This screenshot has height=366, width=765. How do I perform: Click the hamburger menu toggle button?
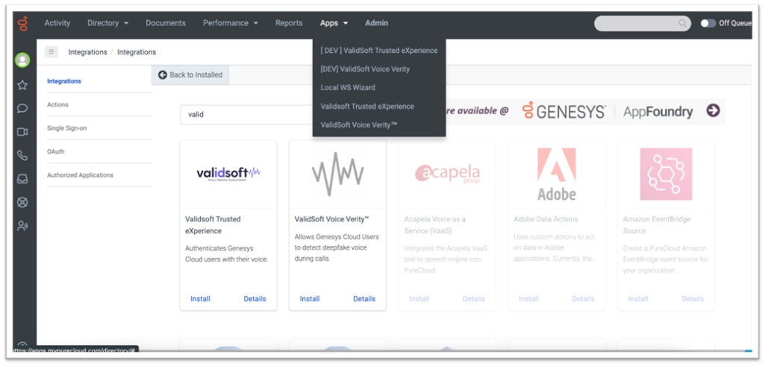(x=51, y=52)
